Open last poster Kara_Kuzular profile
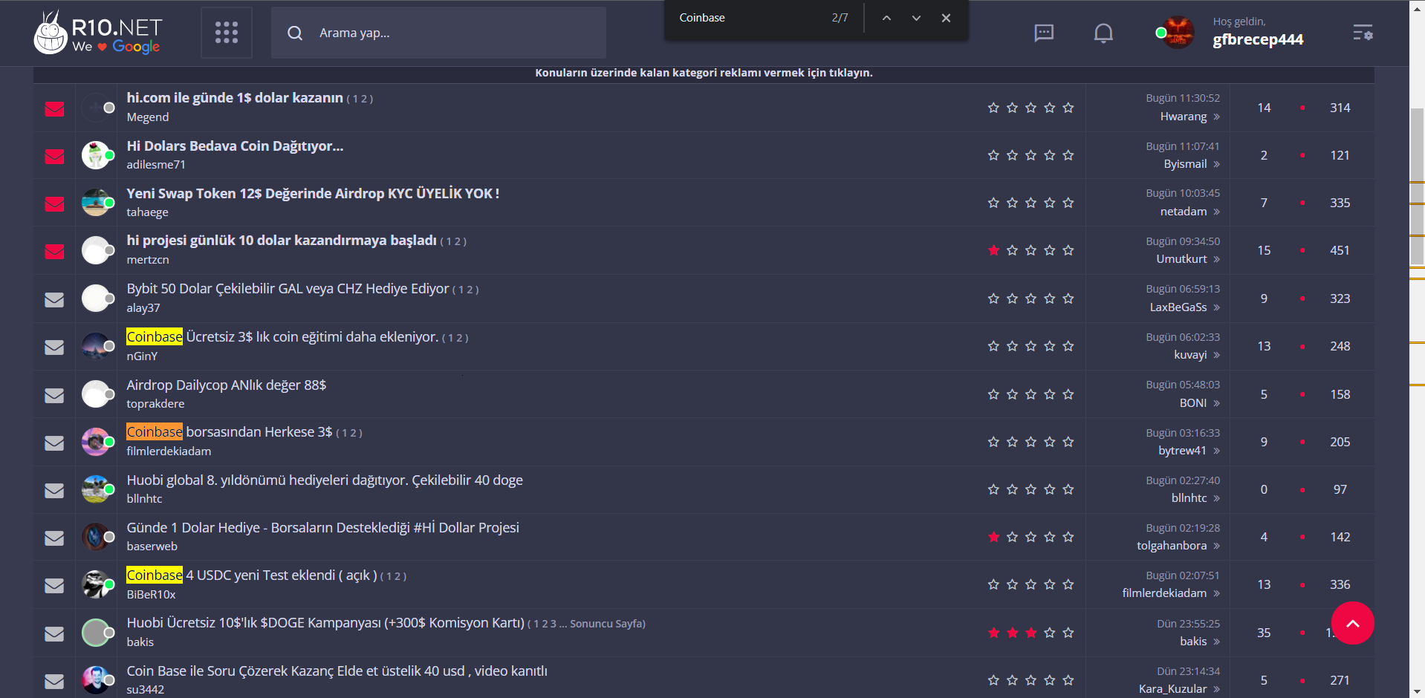This screenshot has height=698, width=1425. click(x=1173, y=689)
